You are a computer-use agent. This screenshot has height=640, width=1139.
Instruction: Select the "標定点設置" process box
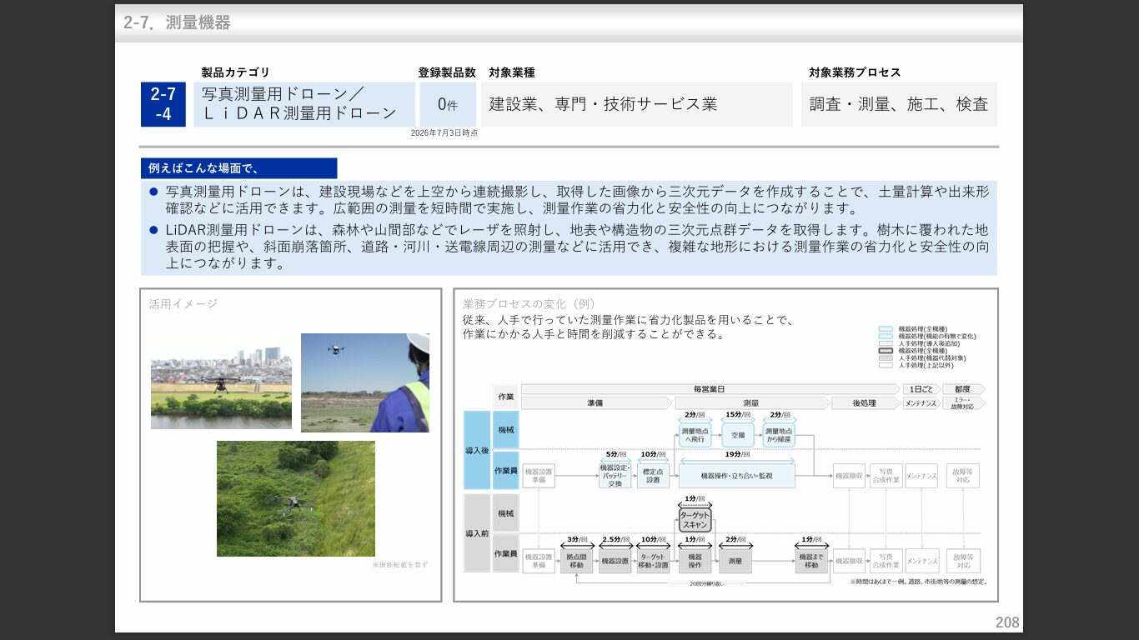[653, 476]
